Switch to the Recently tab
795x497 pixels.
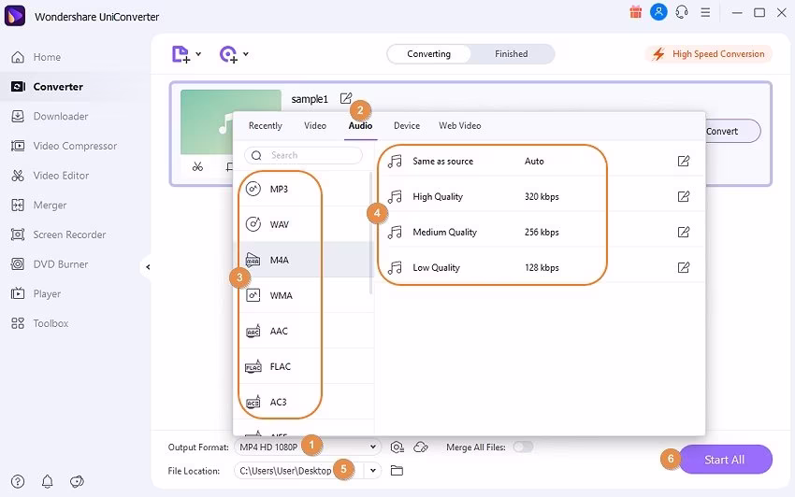[x=266, y=125]
